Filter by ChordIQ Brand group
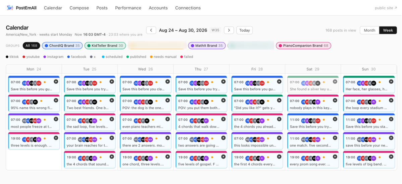 coord(62,45)
